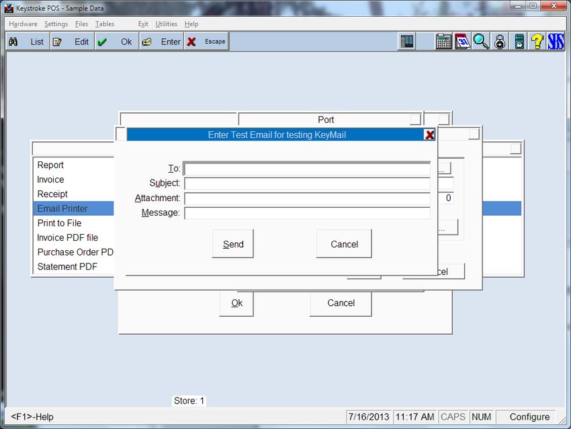Open the Exit menu
The height and width of the screenshot is (429, 571).
(142, 24)
